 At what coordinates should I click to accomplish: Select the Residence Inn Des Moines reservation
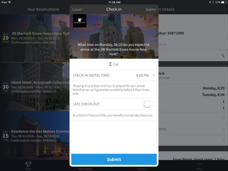[x=35, y=136]
